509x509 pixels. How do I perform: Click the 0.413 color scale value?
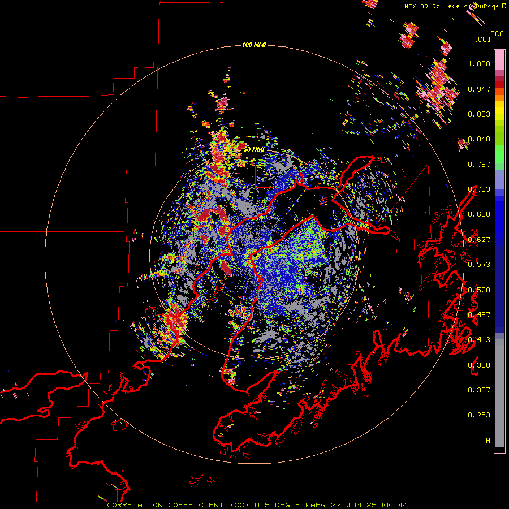click(x=479, y=340)
